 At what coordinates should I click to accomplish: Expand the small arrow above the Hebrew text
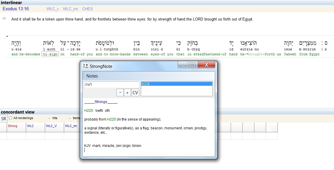7,37
